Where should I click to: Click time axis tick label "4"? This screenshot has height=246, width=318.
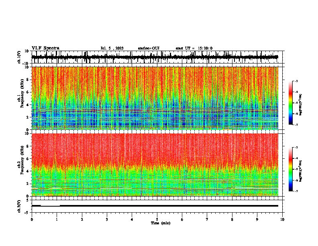132,219
